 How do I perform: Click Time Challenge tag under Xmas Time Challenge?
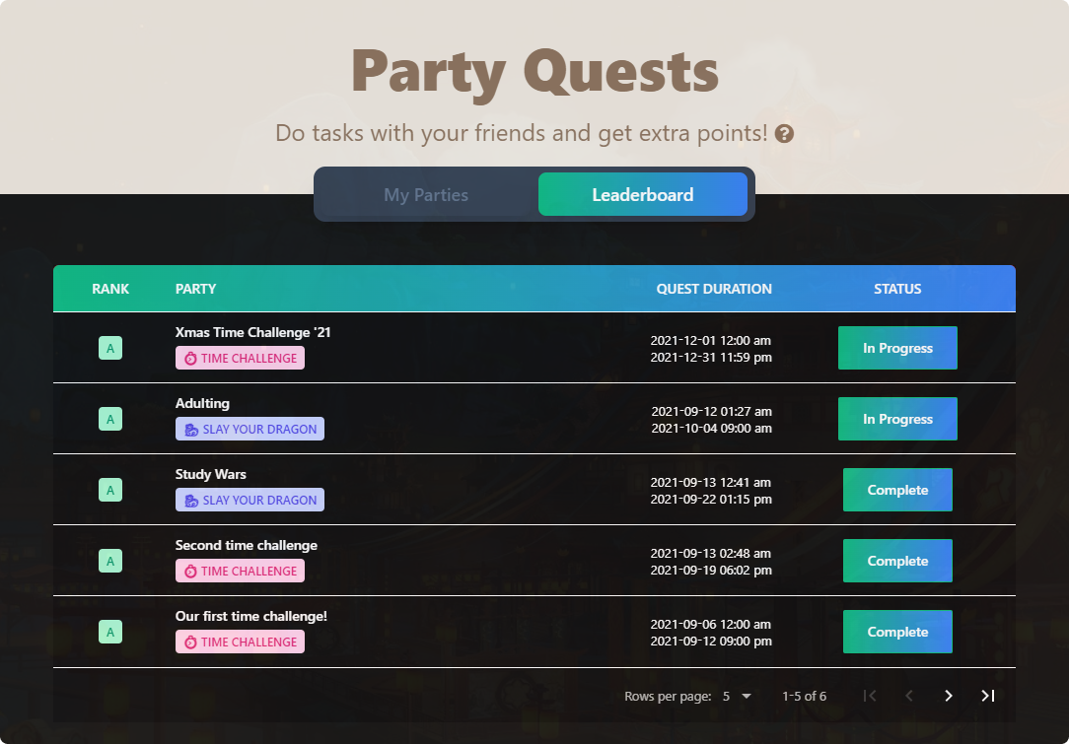point(240,359)
